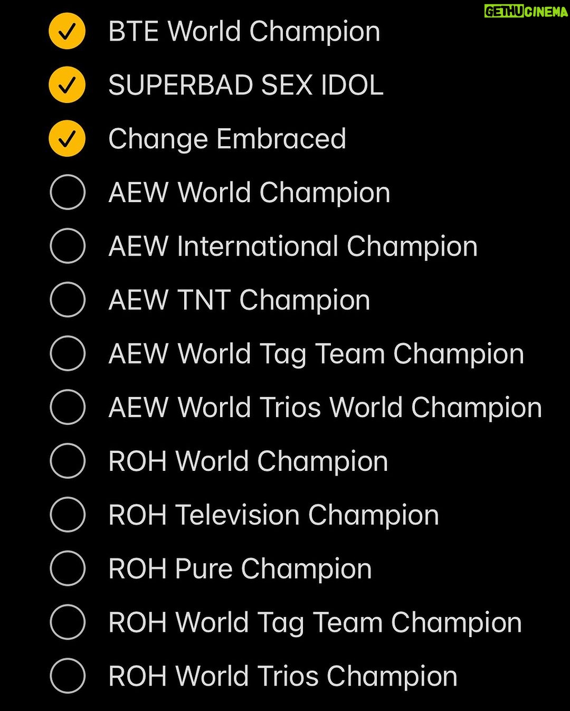The image size is (570, 711).
Task: Click the GETHU CINEMA watermark logo
Action: (x=526, y=11)
